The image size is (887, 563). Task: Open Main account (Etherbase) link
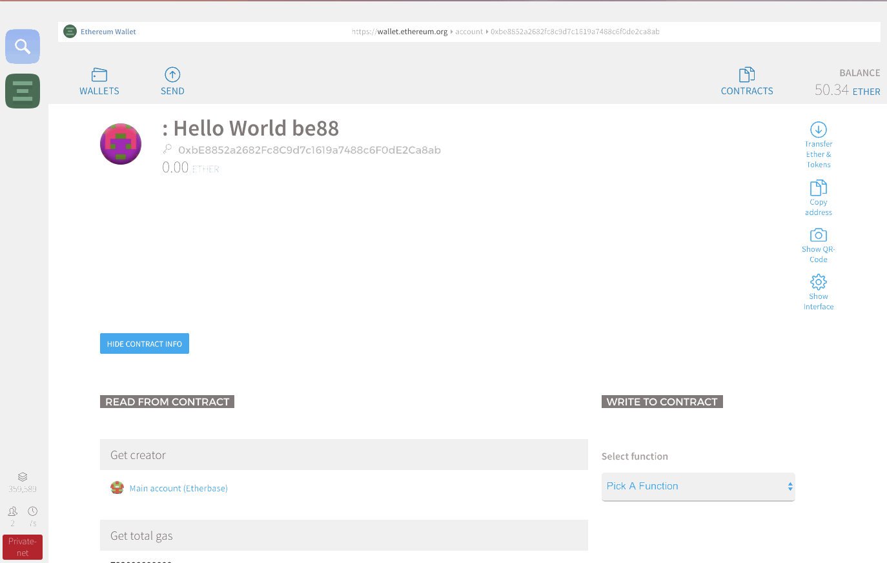point(178,488)
